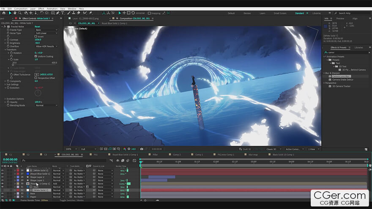Open the Animation menu
The image size is (372, 209).
[52, 8]
